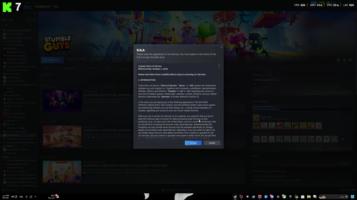Click the 'Scopely Terms of Service' title text

(150, 66)
